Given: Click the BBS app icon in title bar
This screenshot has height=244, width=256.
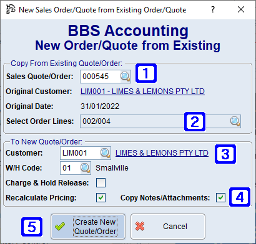Looking at the screenshot, I should (x=11, y=9).
